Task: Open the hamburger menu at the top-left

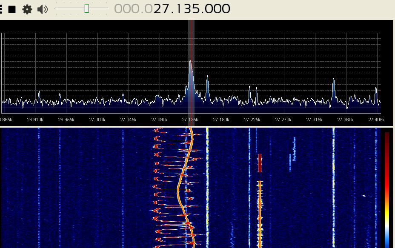Action: coord(1,9)
